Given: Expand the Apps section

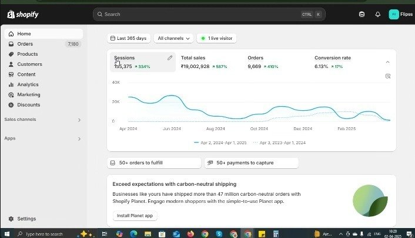Looking at the screenshot, I should pos(79,139).
